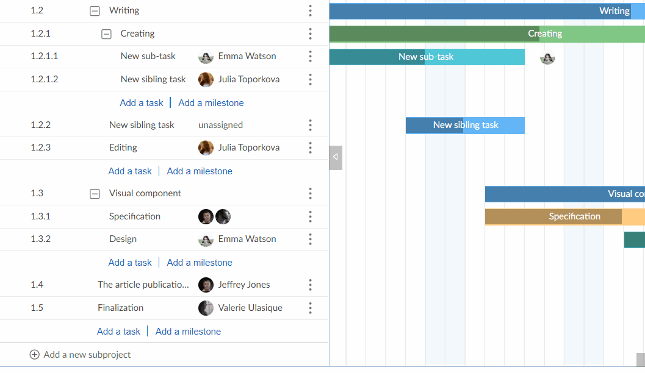
Task: Open the options menu for task 1.2.2
Action: (310, 125)
